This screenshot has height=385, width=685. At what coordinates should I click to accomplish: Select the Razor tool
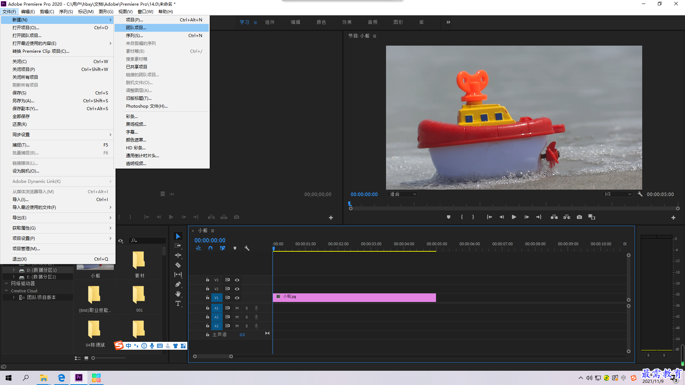pos(178,265)
